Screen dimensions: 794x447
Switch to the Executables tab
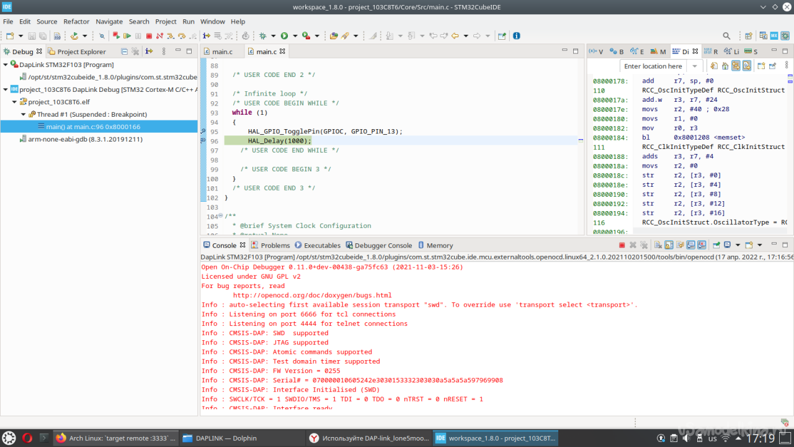[318, 245]
